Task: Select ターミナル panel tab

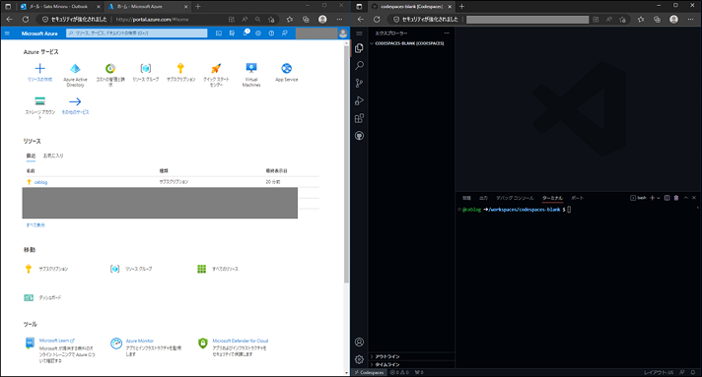Action: click(x=552, y=198)
